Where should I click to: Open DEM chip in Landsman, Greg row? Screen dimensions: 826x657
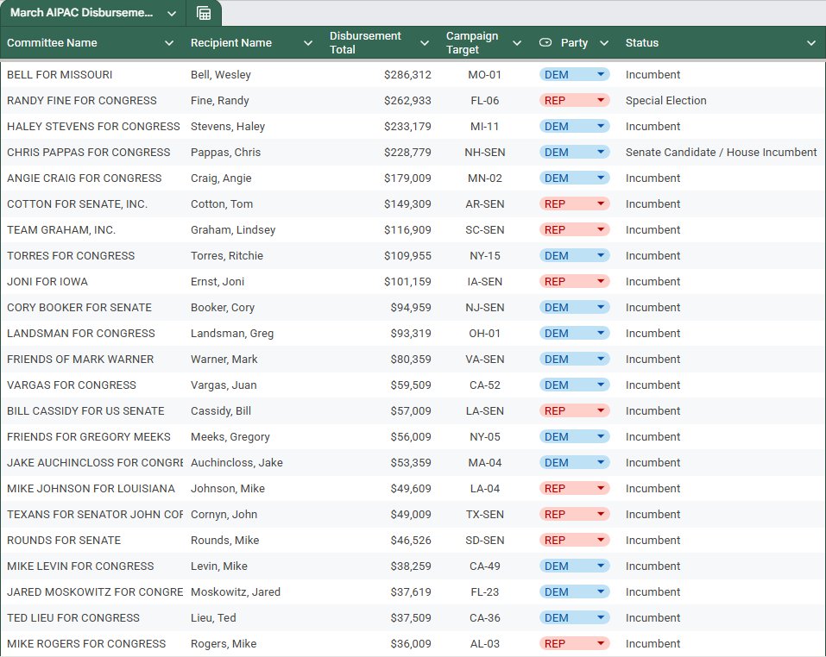click(574, 333)
